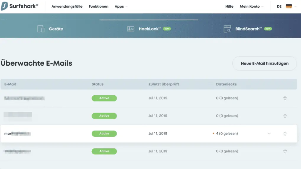
Task: Click the E-Mail column header
Action: pyautogui.click(x=10, y=84)
